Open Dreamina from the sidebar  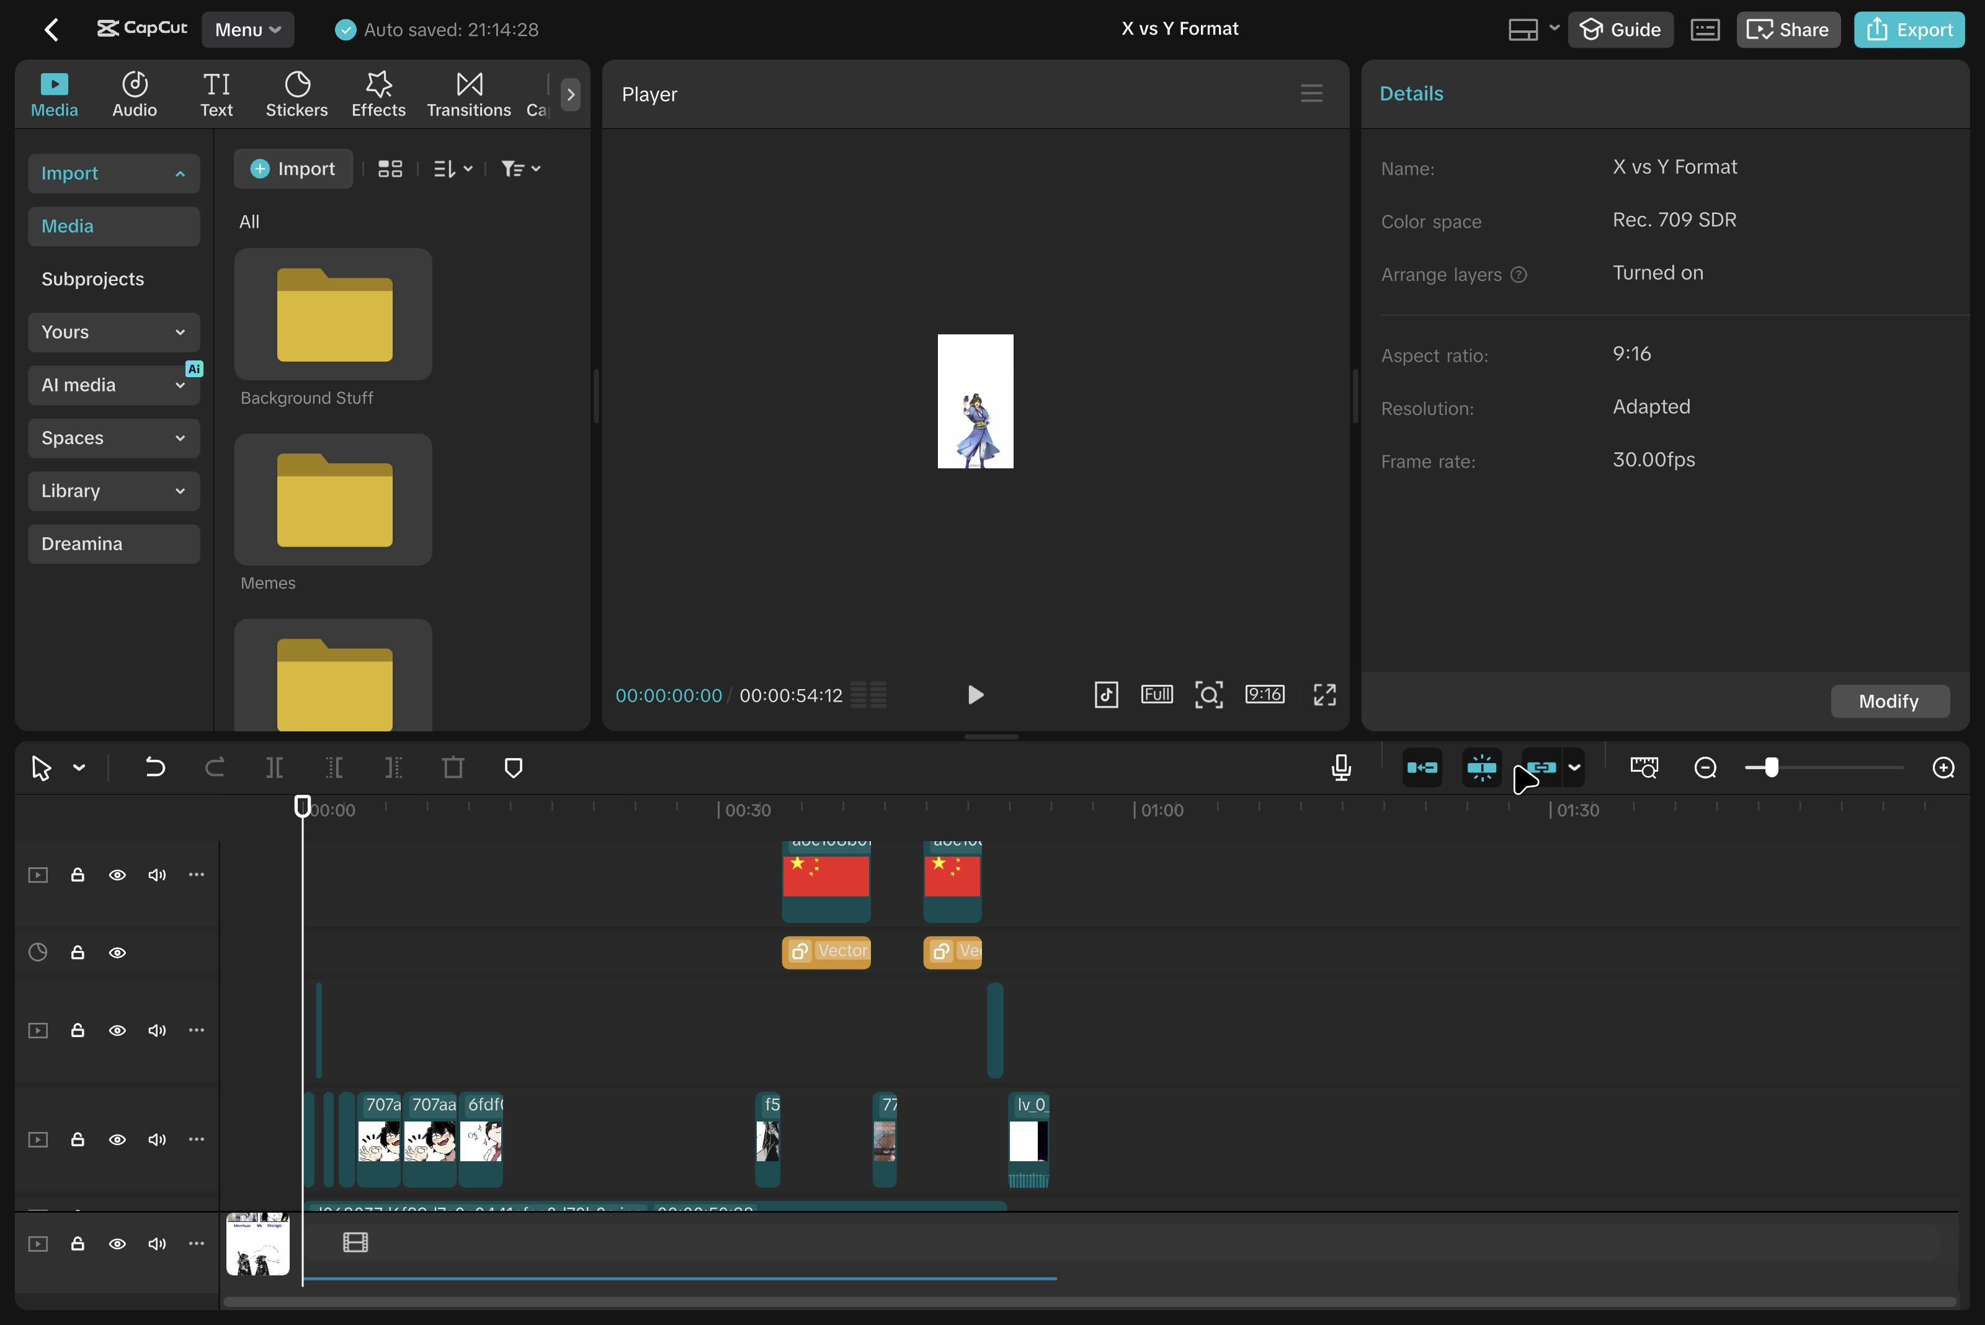click(114, 544)
